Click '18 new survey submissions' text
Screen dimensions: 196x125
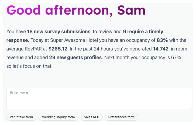59,32
